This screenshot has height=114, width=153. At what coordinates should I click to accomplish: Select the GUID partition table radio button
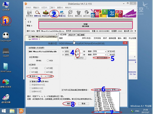(x=48, y=61)
